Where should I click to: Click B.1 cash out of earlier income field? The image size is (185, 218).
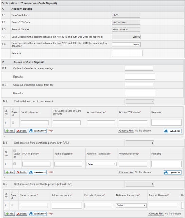point(139,68)
